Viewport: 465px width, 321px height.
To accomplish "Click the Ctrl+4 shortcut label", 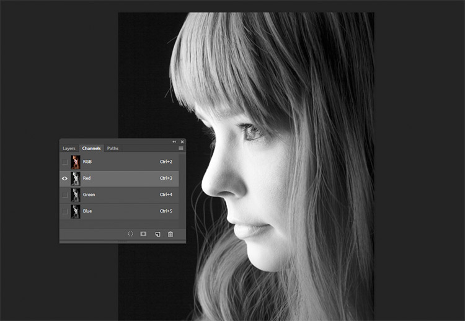I will coord(166,195).
